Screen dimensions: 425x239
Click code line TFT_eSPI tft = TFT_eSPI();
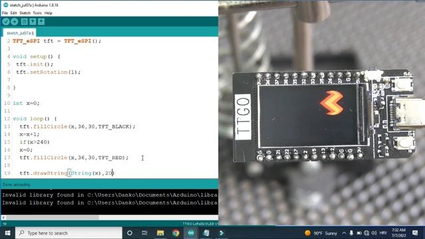(57, 41)
